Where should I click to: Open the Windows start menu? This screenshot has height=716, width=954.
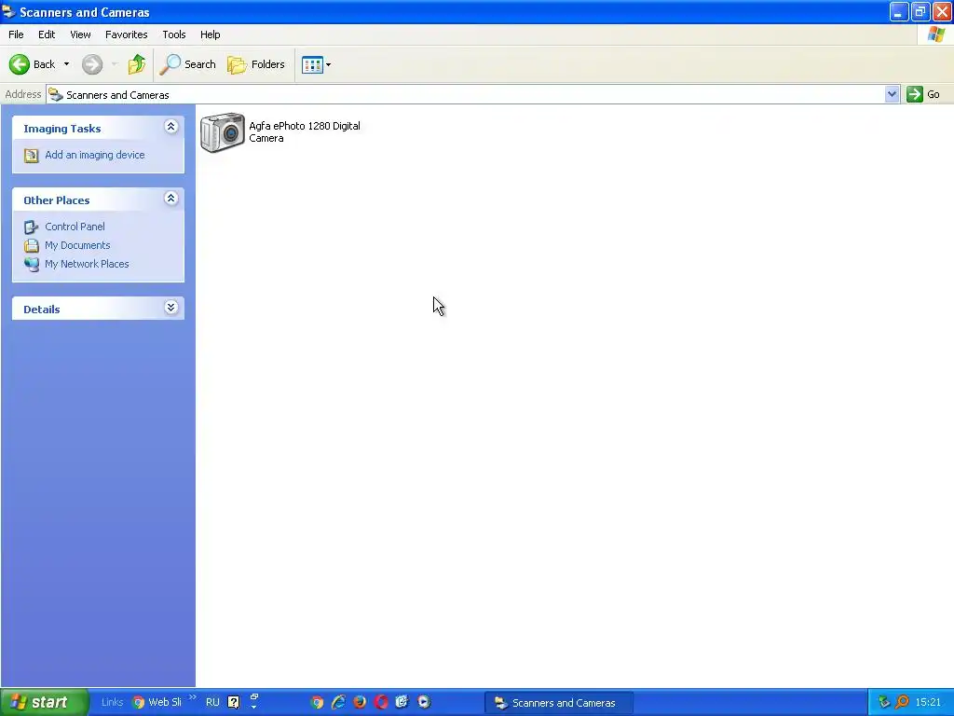45,703
